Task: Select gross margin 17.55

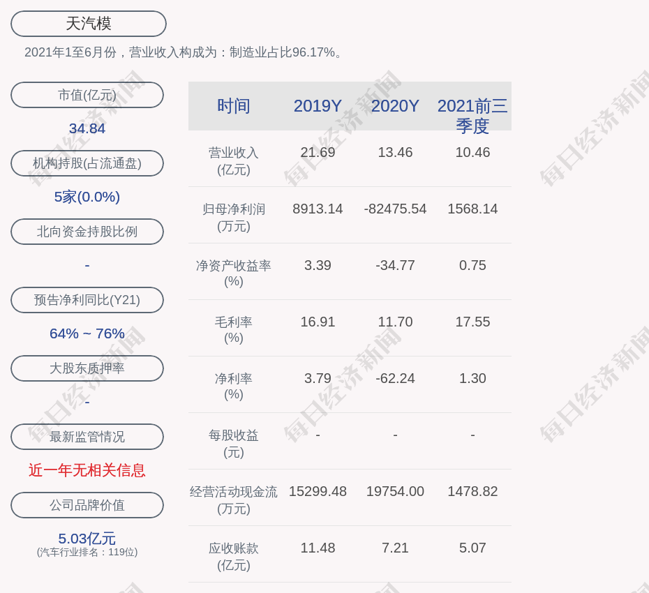Action: [472, 322]
